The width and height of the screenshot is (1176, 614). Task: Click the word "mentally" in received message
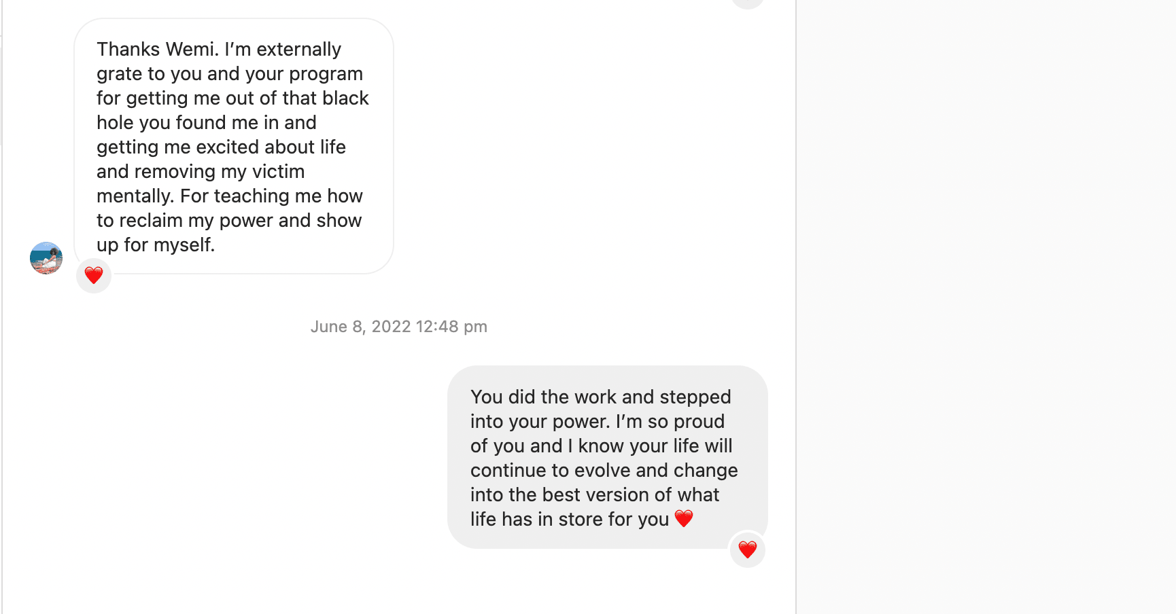pos(135,196)
